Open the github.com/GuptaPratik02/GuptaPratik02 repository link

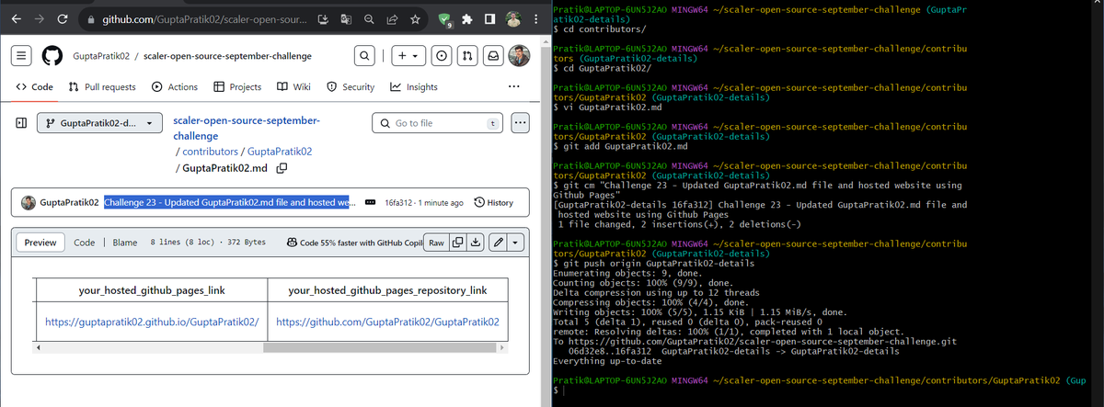tap(387, 322)
